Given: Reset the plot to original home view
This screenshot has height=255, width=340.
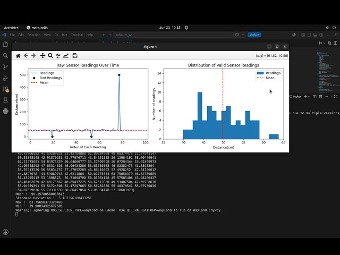Looking at the screenshot, I should click(18, 56).
